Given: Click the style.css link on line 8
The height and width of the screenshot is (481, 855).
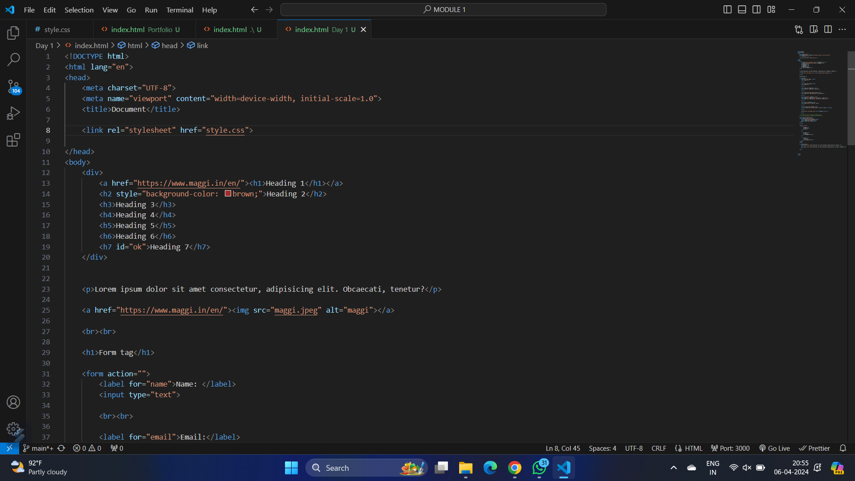Looking at the screenshot, I should pos(225,130).
